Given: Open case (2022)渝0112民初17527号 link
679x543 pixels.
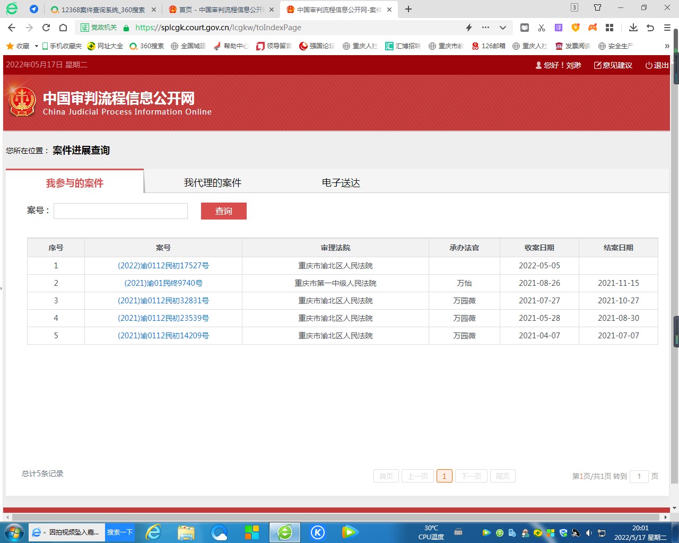Looking at the screenshot, I should point(163,266).
